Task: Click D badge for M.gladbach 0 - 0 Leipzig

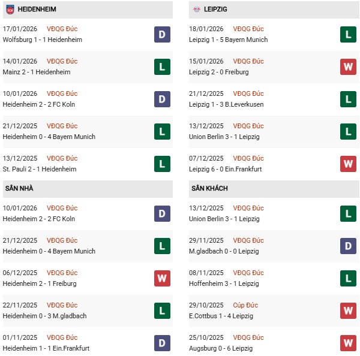Action: coord(348,246)
